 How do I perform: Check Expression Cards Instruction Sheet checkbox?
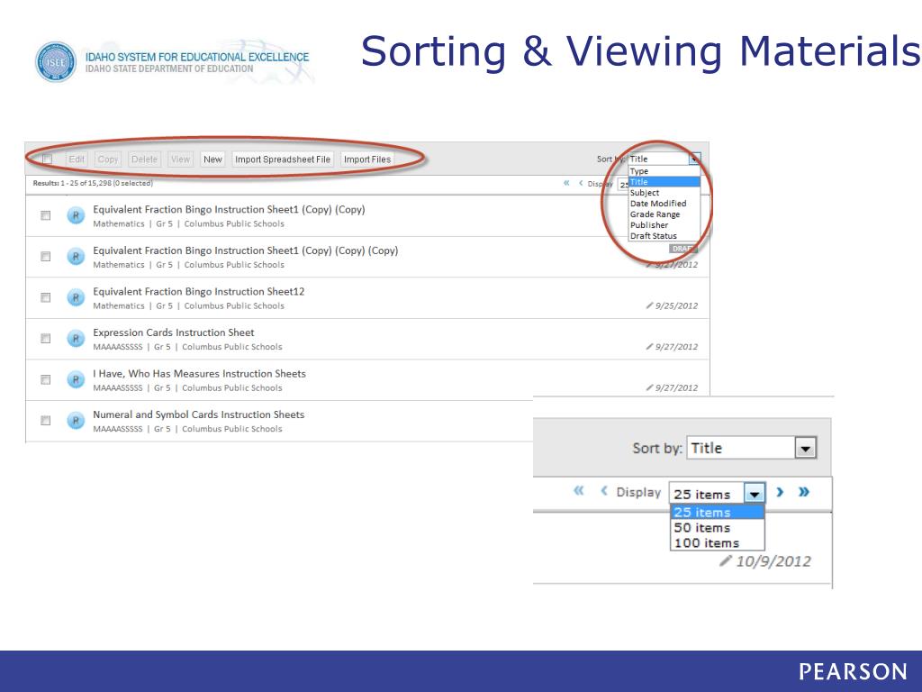[45, 339]
